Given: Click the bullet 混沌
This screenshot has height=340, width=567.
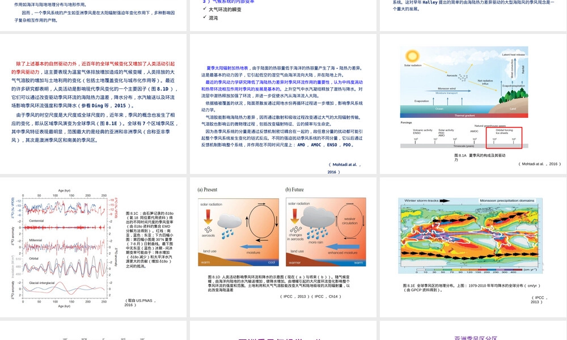Looking at the screenshot, I should point(213,18).
